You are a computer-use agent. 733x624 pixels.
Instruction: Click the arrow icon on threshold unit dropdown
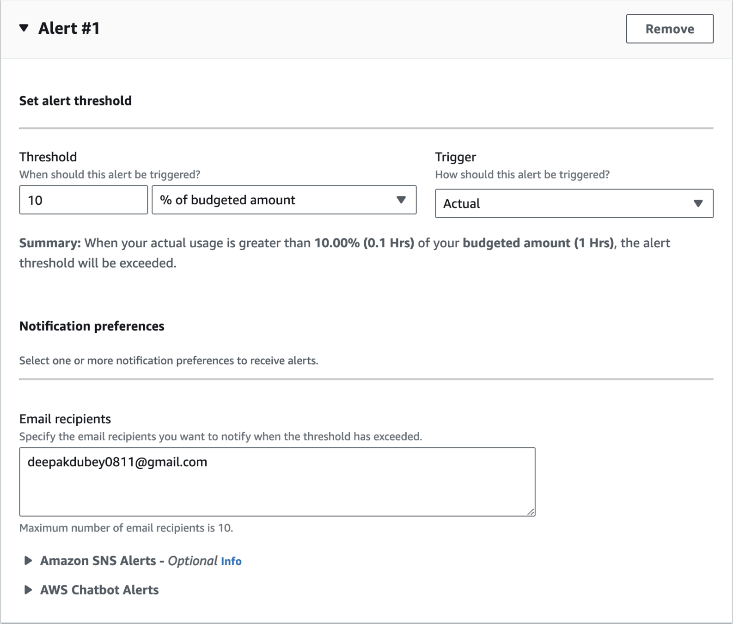click(x=401, y=200)
